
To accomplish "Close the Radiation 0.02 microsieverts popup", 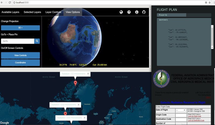I will pyautogui.click(x=78, y=105).
